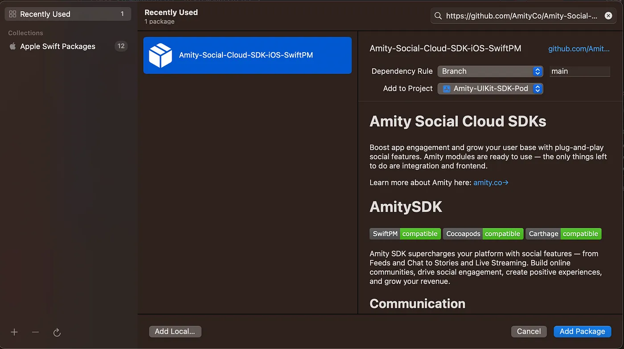Click the Collections section label
This screenshot has width=624, height=349.
pos(25,33)
